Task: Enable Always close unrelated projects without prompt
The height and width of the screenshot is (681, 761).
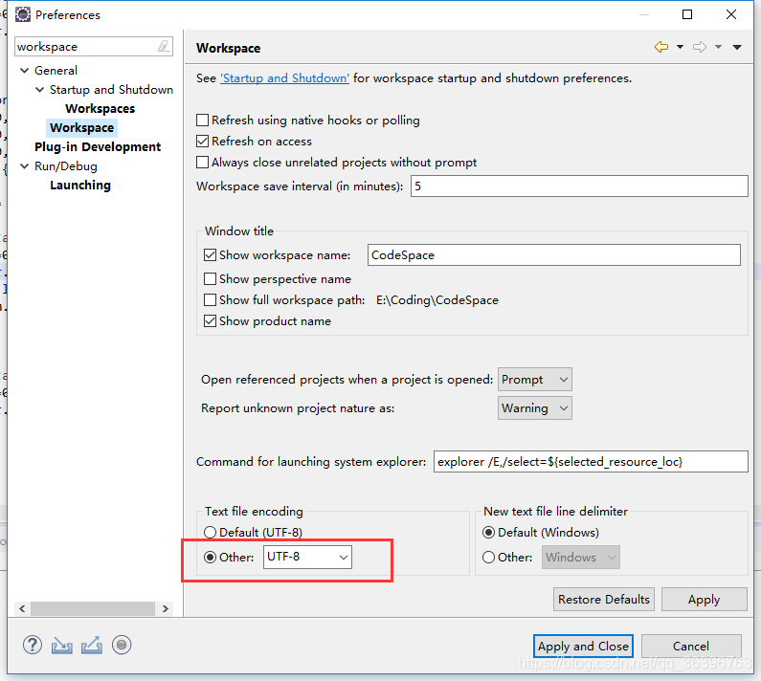Action: pyautogui.click(x=202, y=162)
